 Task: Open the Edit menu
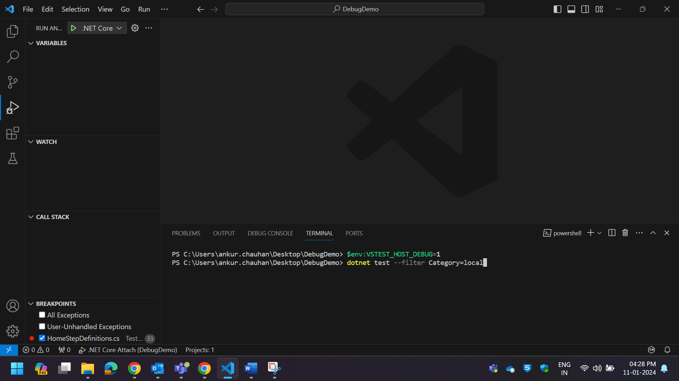click(47, 9)
